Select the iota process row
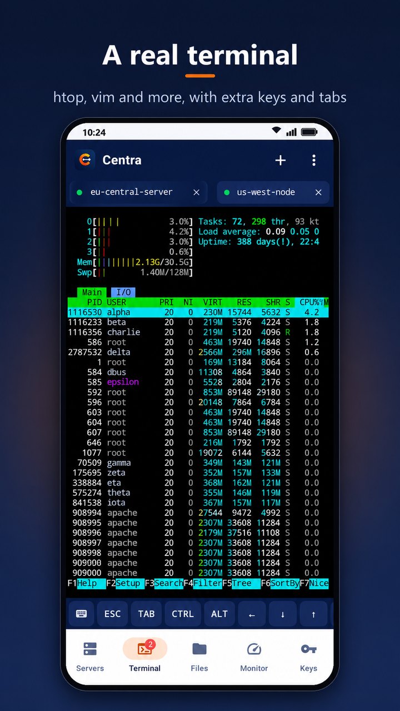The image size is (400, 711). tap(198, 503)
